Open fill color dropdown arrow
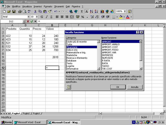 click(x=124, y=17)
